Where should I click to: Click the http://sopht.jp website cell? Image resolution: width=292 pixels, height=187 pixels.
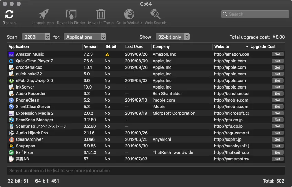(x=228, y=139)
